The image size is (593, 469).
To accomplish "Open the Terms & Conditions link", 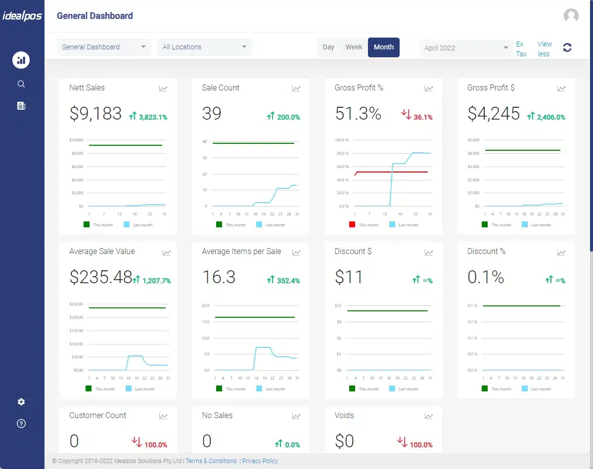I will click(x=211, y=461).
